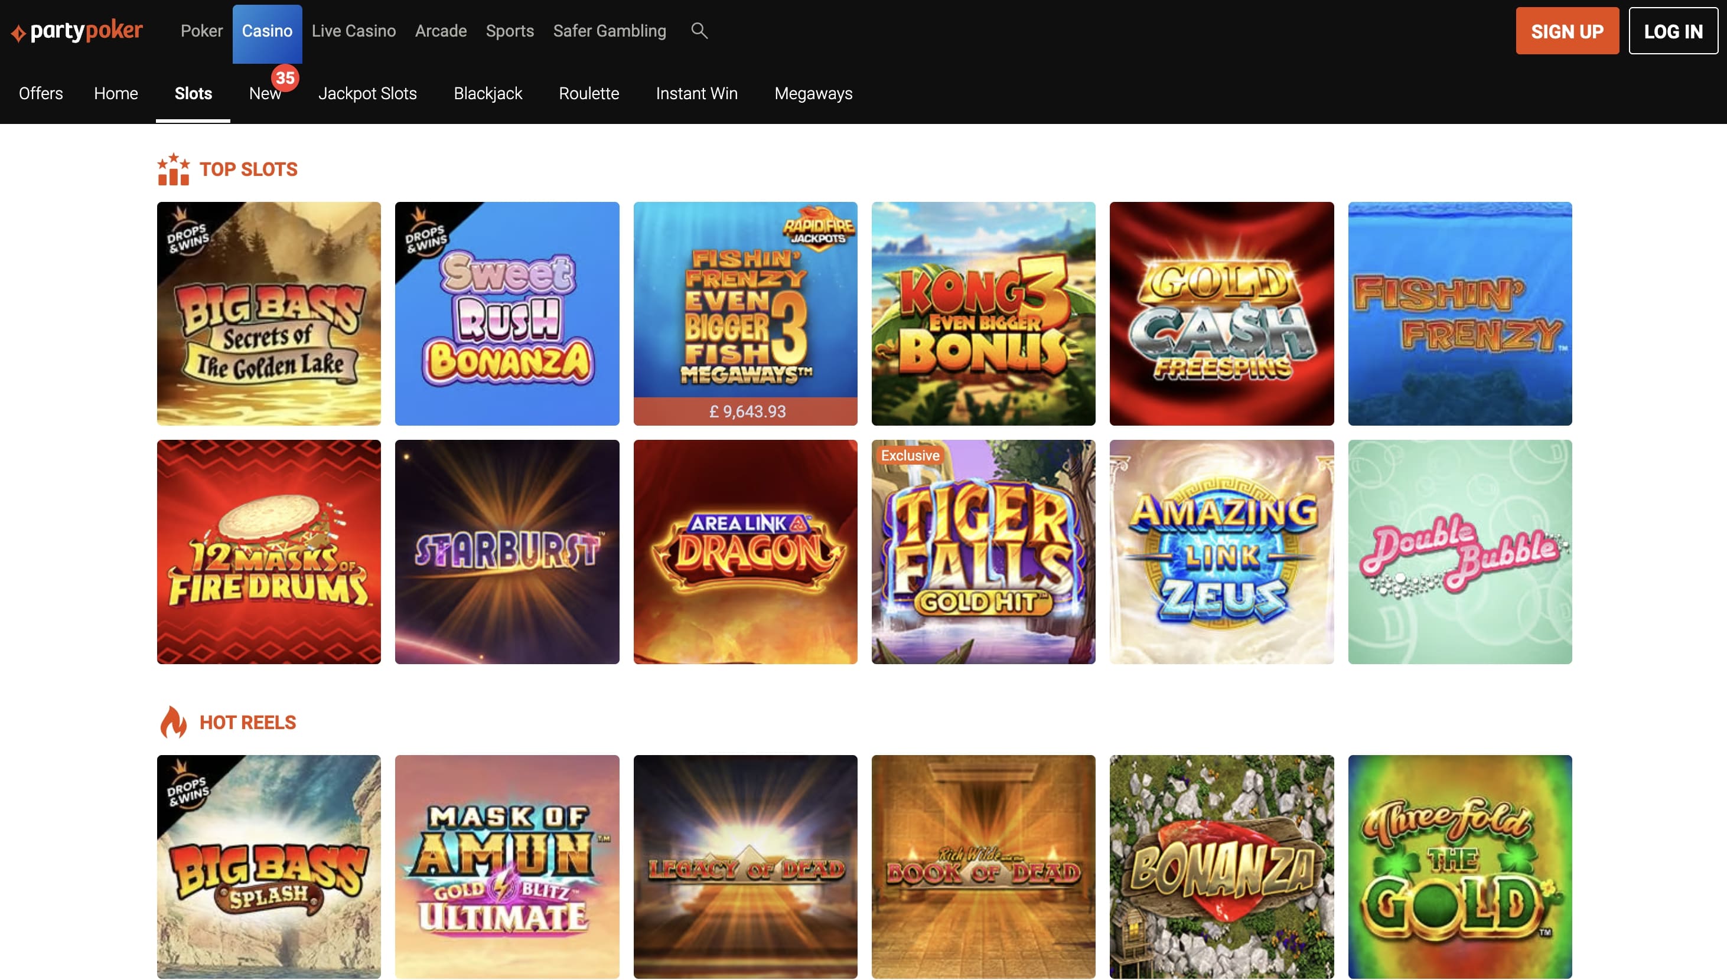Click the LOG IN button
This screenshot has width=1727, height=980.
click(x=1673, y=30)
